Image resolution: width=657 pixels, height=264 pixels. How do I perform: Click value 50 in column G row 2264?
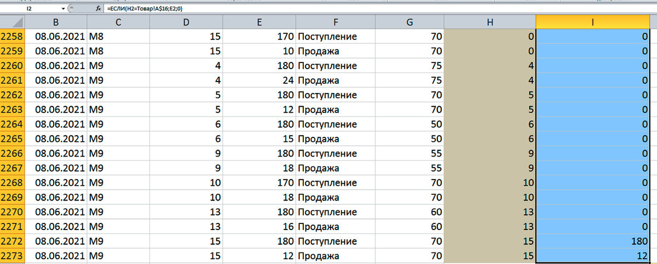pyautogui.click(x=436, y=124)
